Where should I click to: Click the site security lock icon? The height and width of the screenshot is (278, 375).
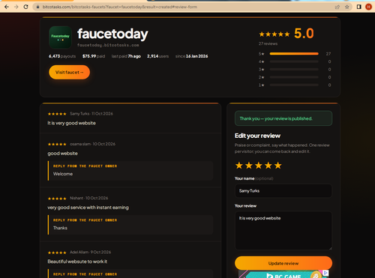point(37,7)
